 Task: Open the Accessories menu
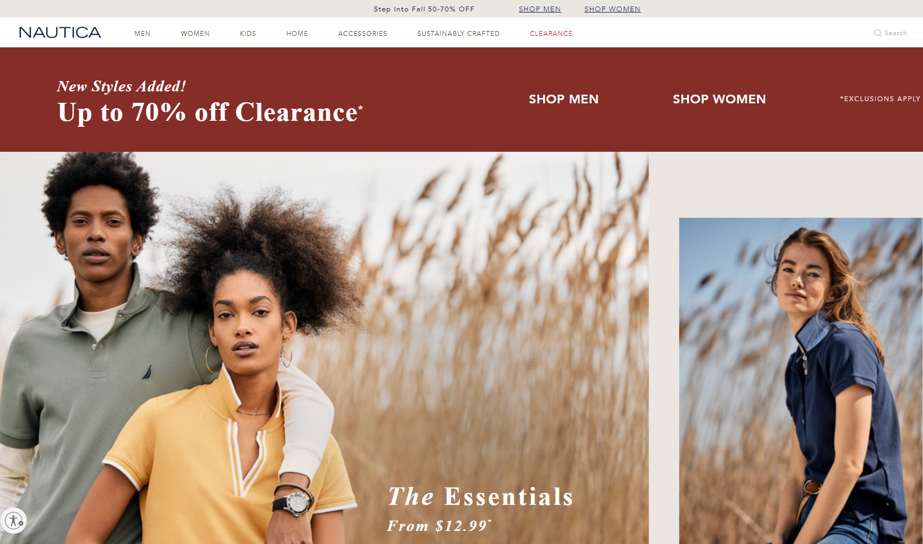tap(362, 33)
